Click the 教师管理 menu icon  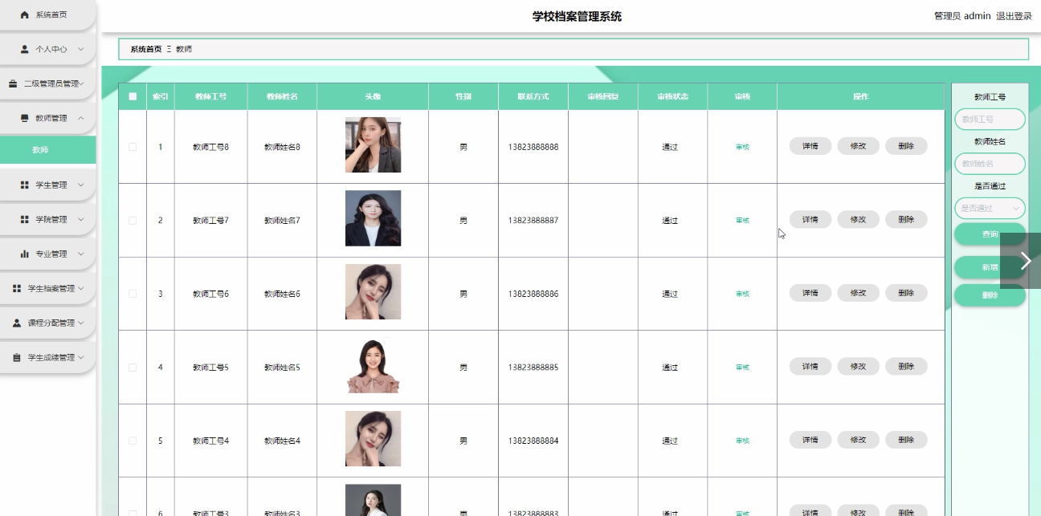25,119
